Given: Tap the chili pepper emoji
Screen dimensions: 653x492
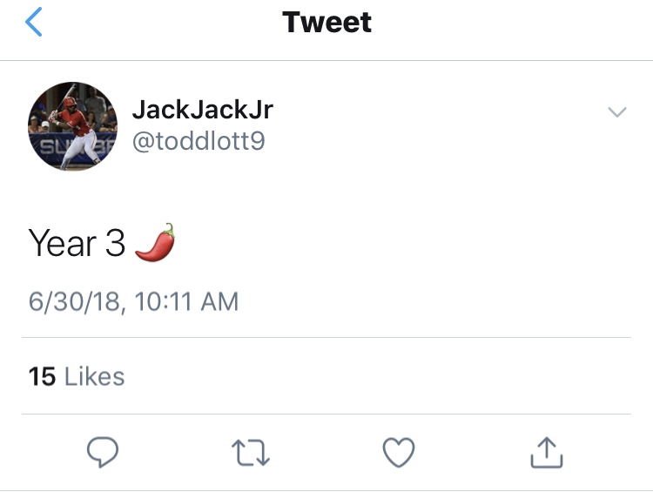Looking at the screenshot, I should pyautogui.click(x=155, y=242).
